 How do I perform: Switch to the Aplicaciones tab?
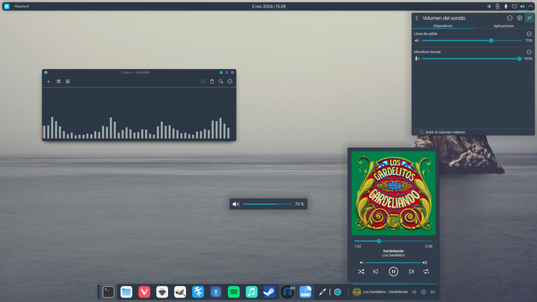coord(504,26)
